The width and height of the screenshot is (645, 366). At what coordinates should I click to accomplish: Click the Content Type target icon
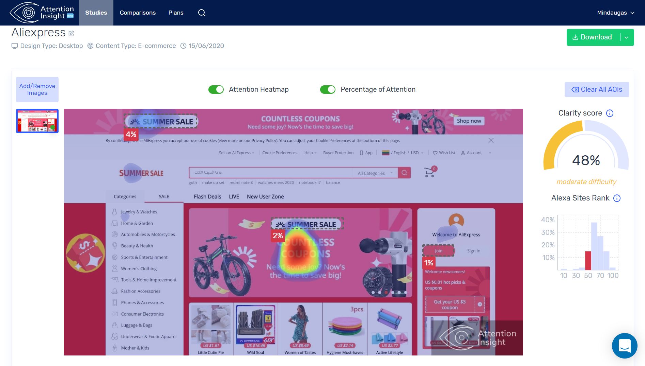(90, 46)
